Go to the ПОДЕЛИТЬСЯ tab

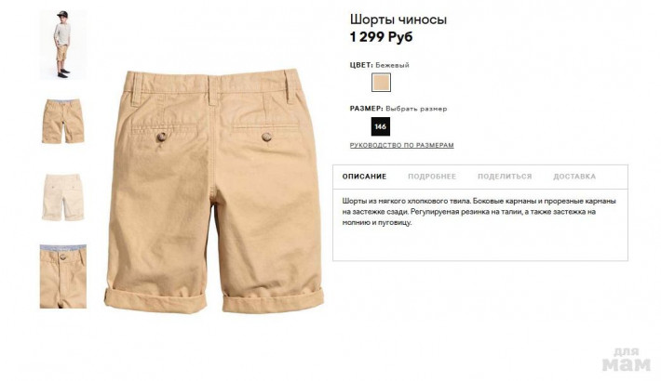[505, 177]
